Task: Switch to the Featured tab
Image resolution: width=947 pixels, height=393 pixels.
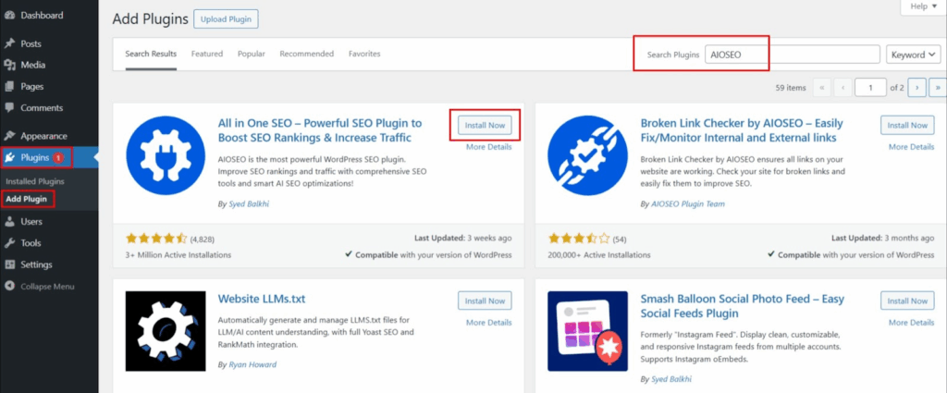Action: coord(207,54)
